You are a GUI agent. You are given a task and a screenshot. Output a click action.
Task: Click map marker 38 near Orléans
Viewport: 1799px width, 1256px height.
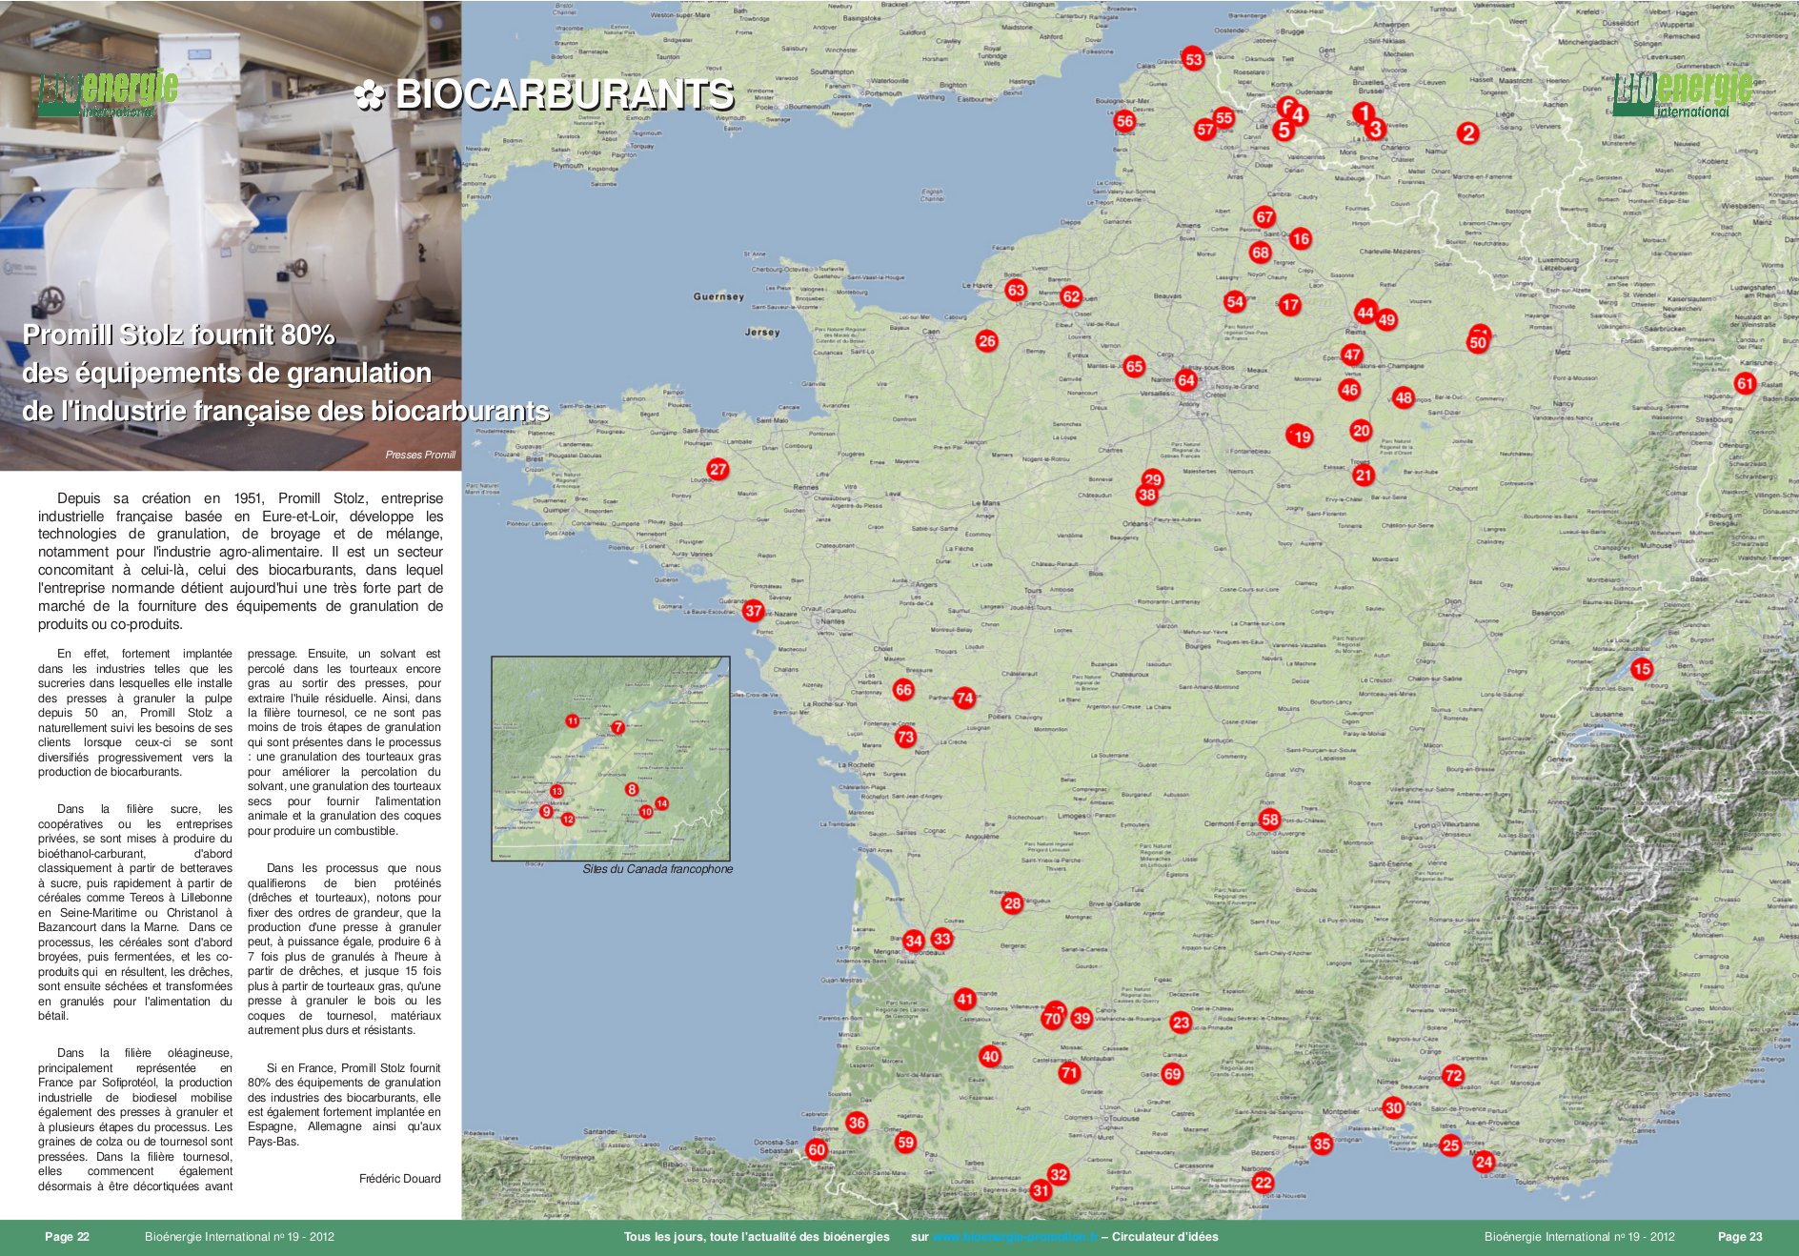pyautogui.click(x=1147, y=495)
